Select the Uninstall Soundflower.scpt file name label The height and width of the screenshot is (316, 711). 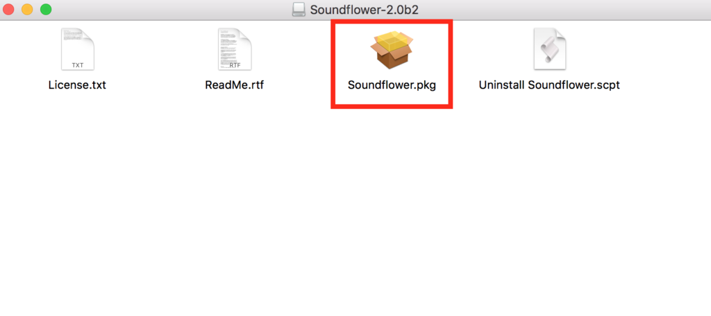pos(549,85)
